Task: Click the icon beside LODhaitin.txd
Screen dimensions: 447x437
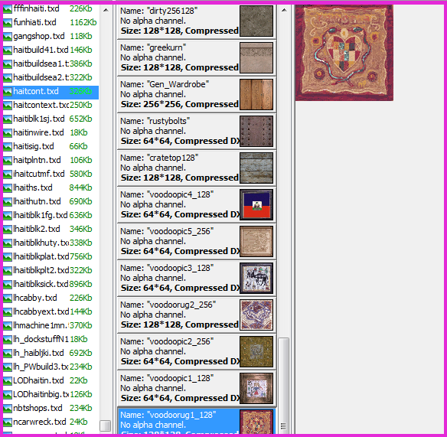Action: tap(8, 380)
